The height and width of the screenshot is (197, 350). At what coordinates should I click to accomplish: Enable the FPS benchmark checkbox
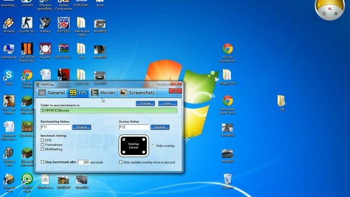tap(43, 140)
